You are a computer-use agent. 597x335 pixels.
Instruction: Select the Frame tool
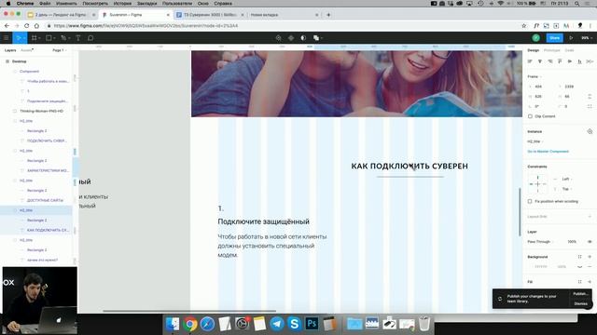[x=35, y=38]
